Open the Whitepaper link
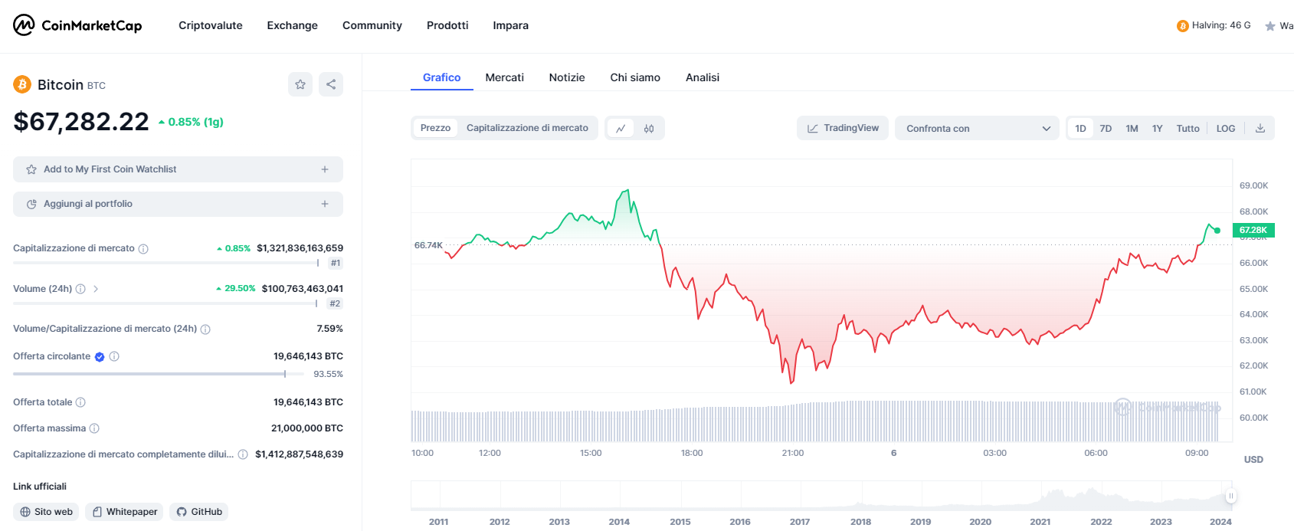1294x531 pixels. 124,512
